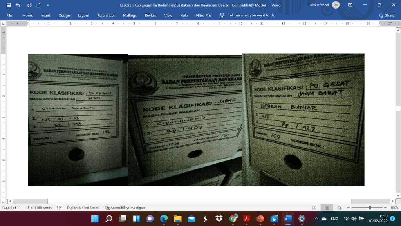Switch to Read Mode view icon

(x=314, y=208)
